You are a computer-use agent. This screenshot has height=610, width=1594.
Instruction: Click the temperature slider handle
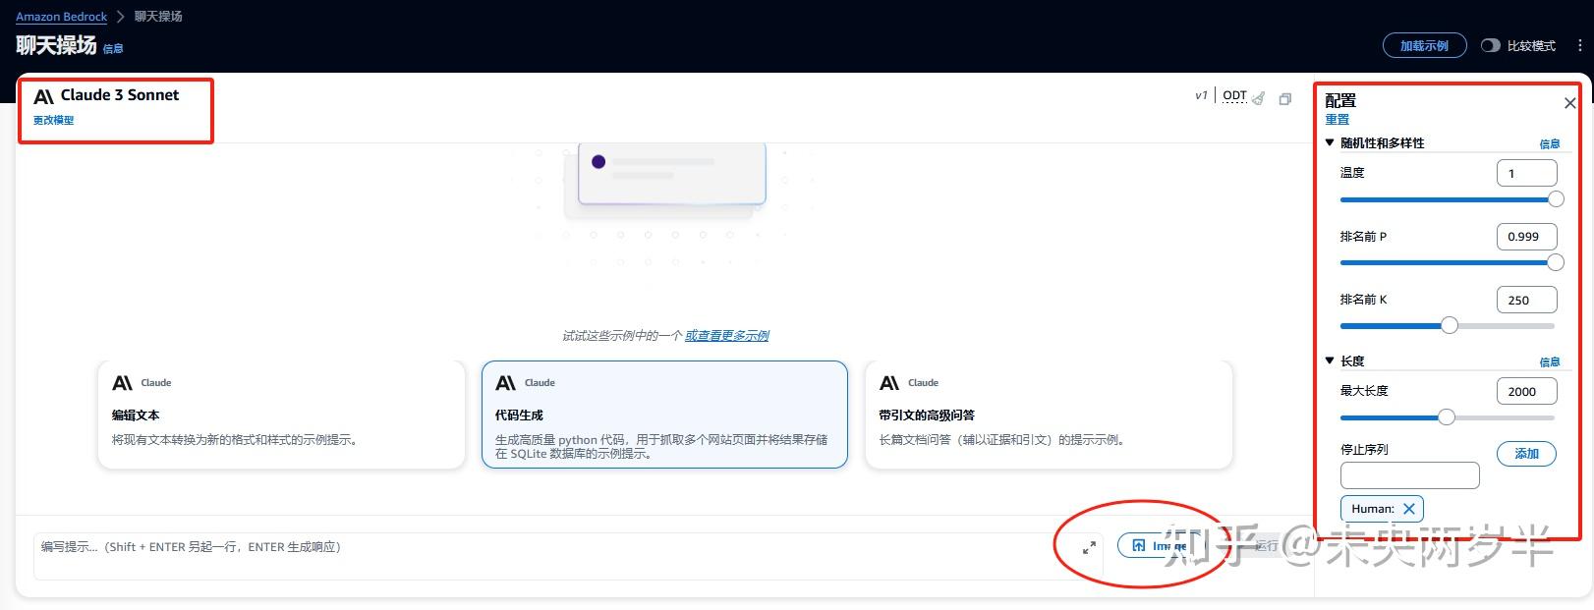tap(1556, 199)
